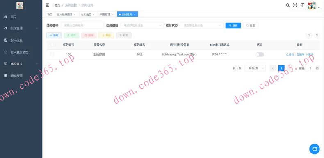Refresh table with round refresh icon
The width and height of the screenshot is (324, 158).
coord(317,36)
